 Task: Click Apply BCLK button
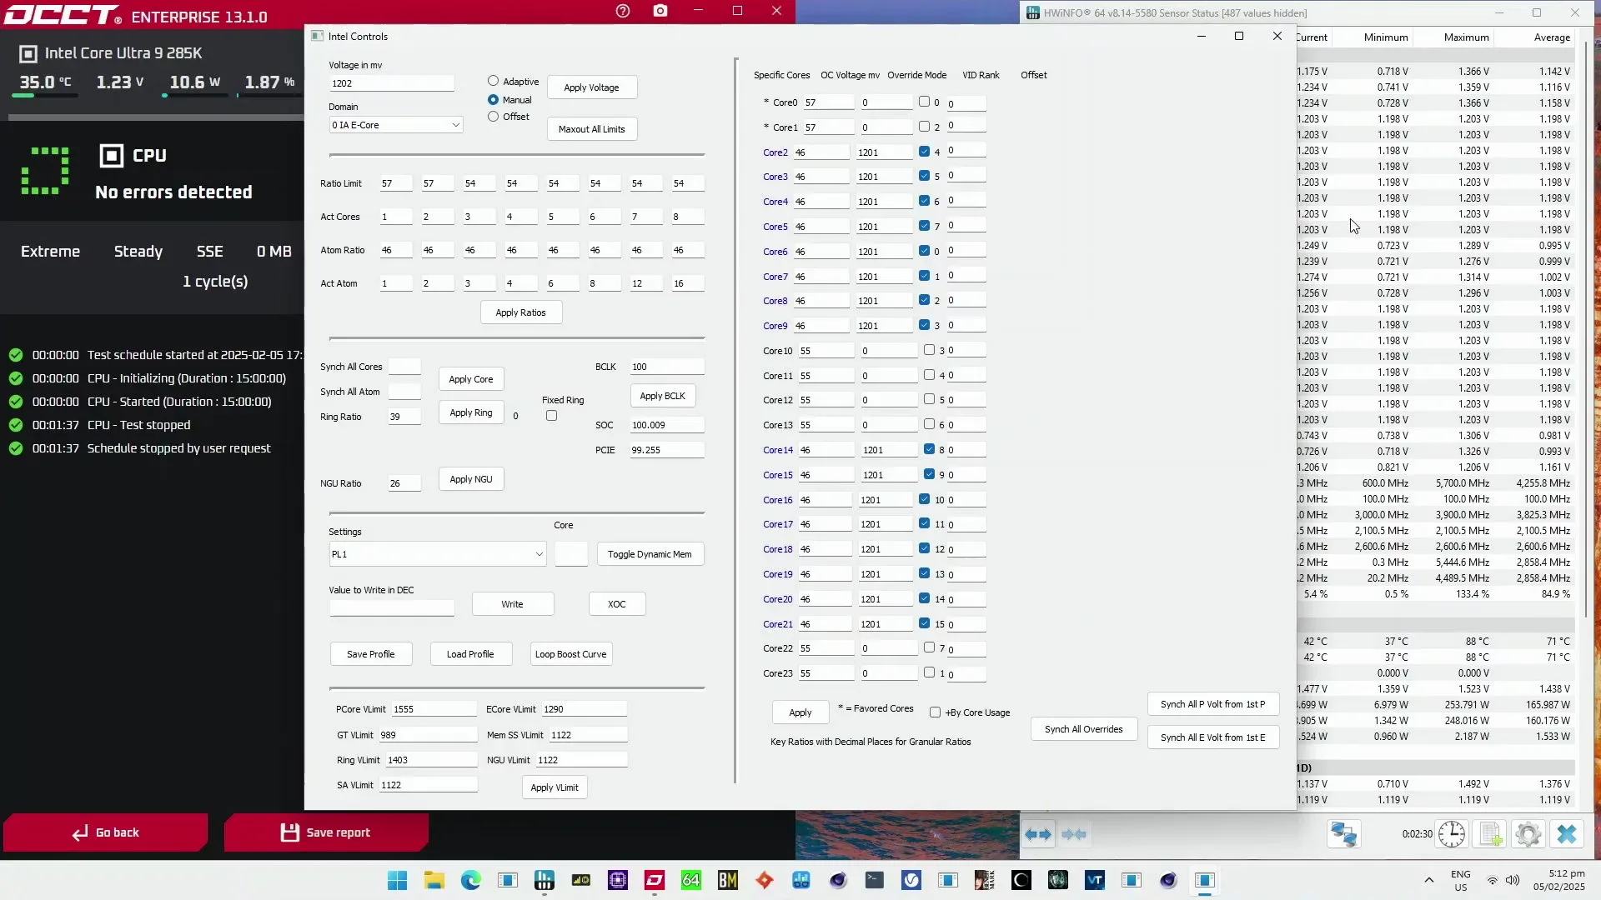662,396
